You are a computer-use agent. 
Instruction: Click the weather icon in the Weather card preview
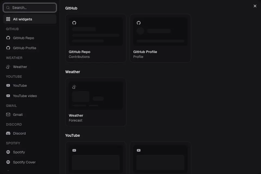74,87
